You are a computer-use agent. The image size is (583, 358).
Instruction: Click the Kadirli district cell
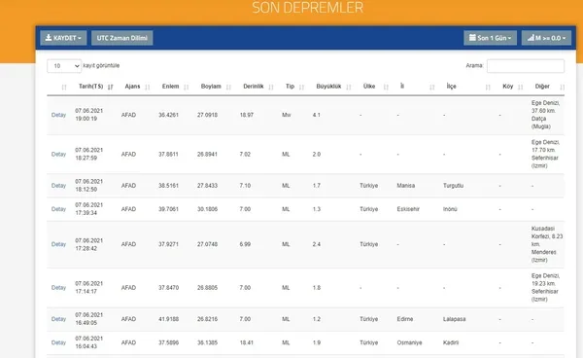[451, 342]
